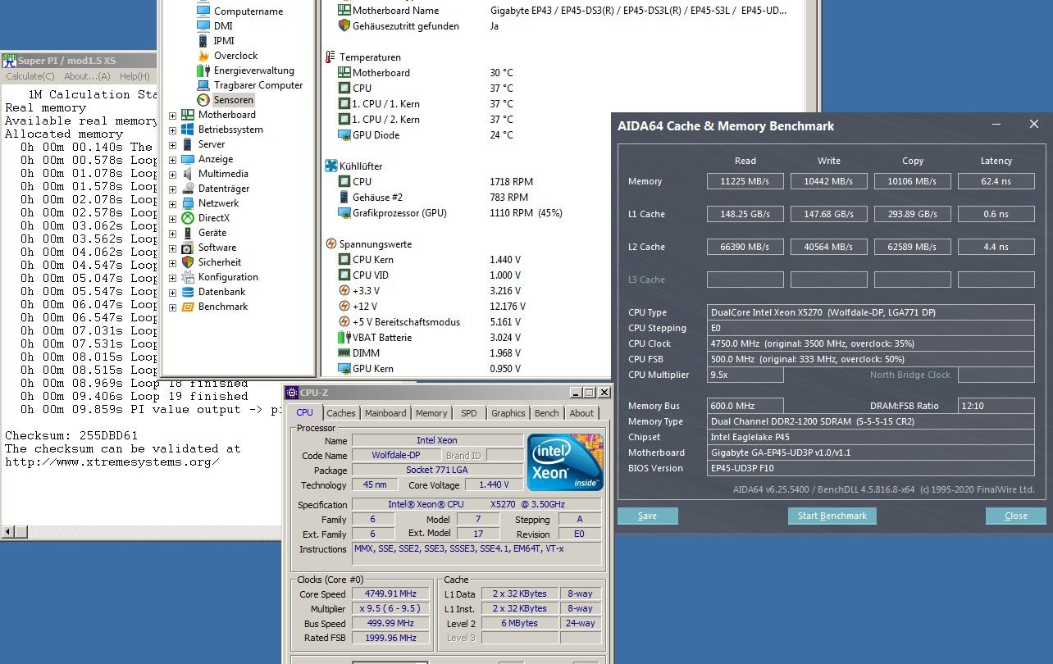This screenshot has height=664, width=1053.
Task: Expand the Multimedia tree node
Action: [x=172, y=174]
